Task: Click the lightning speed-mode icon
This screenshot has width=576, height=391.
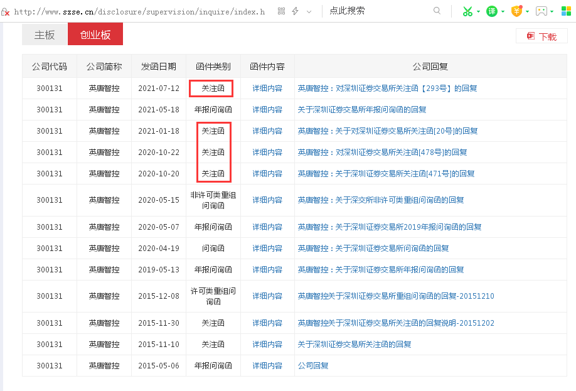Action: coord(296,11)
